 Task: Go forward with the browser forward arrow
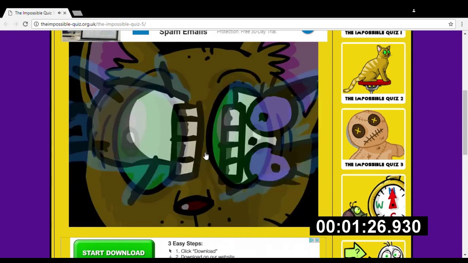click(16, 24)
